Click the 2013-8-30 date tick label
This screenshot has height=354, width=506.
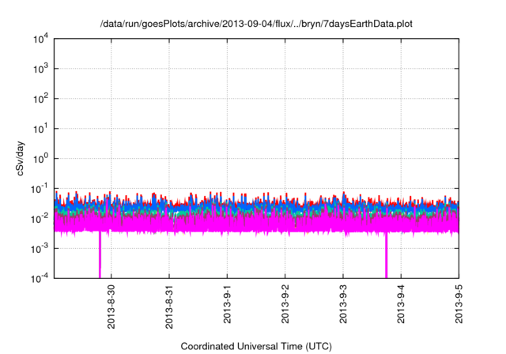click(111, 307)
